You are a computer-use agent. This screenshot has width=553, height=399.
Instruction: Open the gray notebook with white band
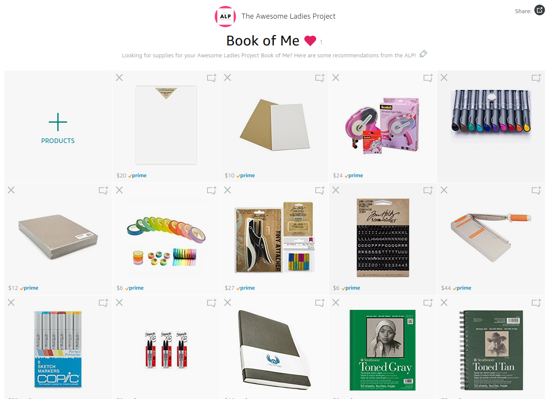point(275,348)
